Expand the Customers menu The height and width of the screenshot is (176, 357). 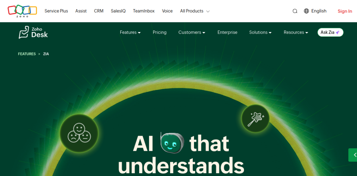(192, 32)
